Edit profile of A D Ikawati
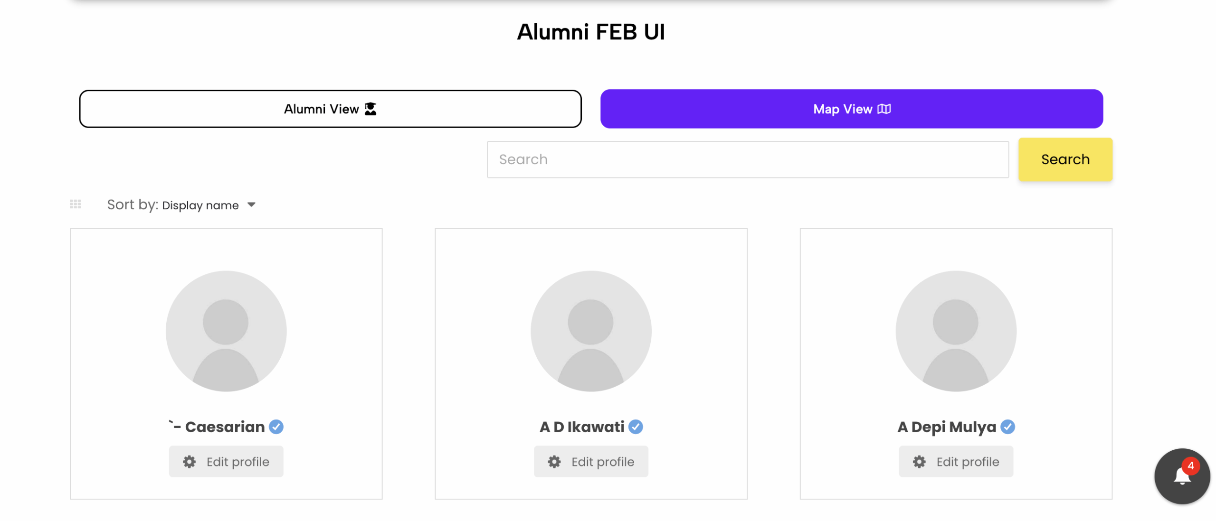This screenshot has height=521, width=1216. [x=590, y=461]
